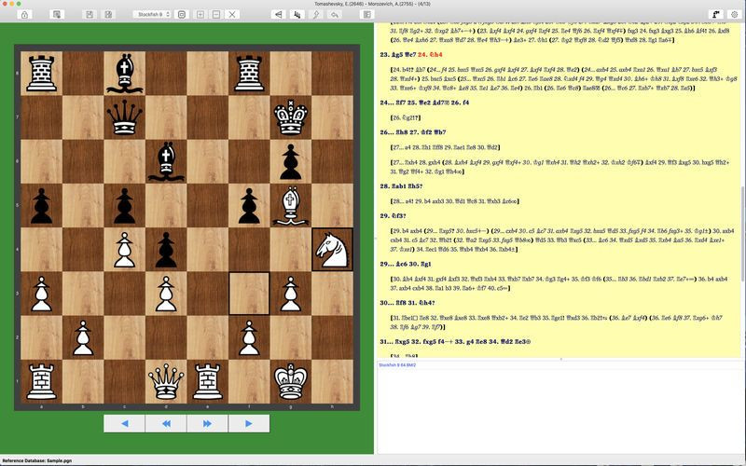Viewport: 746px width, 466px height.
Task: Click the chess pieces setup icon
Action: coord(297,15)
